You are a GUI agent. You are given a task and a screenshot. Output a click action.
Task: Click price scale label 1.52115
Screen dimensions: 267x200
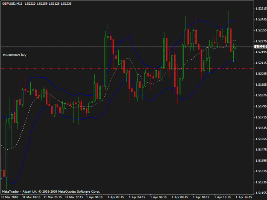click(261, 63)
